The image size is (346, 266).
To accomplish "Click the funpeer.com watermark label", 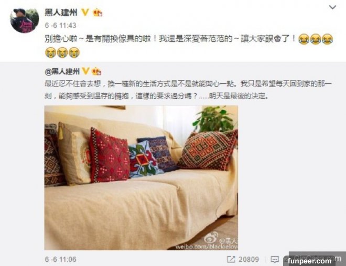I will [x=310, y=261].
